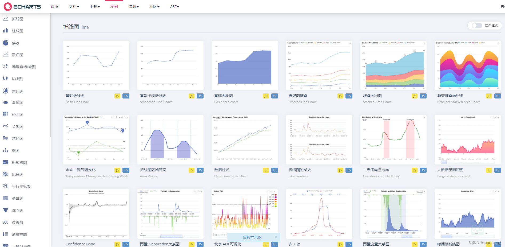Open the 雨量流量关系图 title link
This screenshot has height=247, width=505.
click(x=376, y=244)
